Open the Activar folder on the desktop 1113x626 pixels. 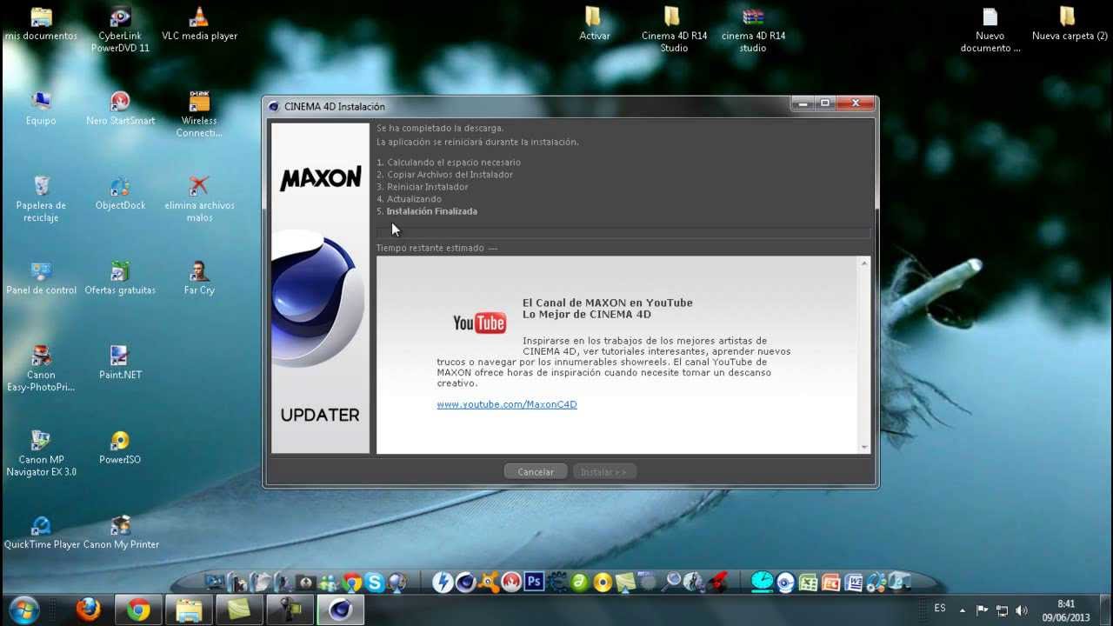(594, 24)
